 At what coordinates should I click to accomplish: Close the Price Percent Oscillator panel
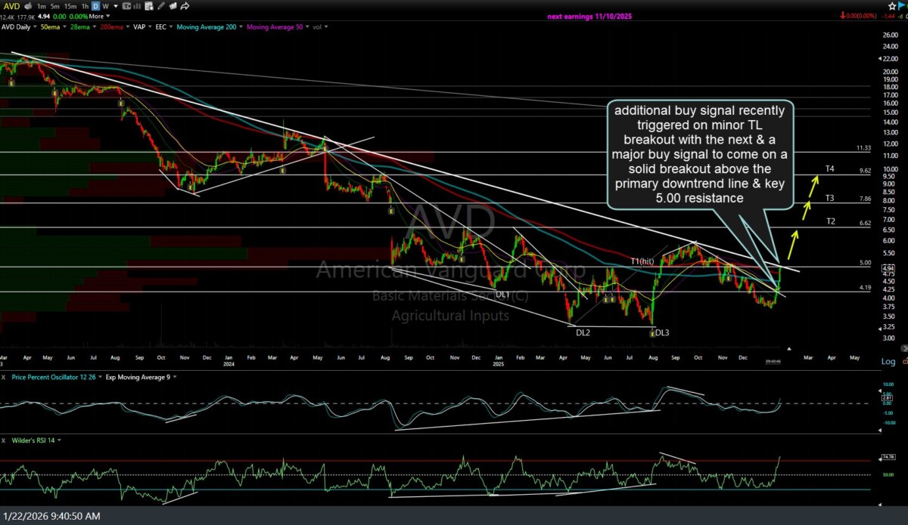[5, 375]
